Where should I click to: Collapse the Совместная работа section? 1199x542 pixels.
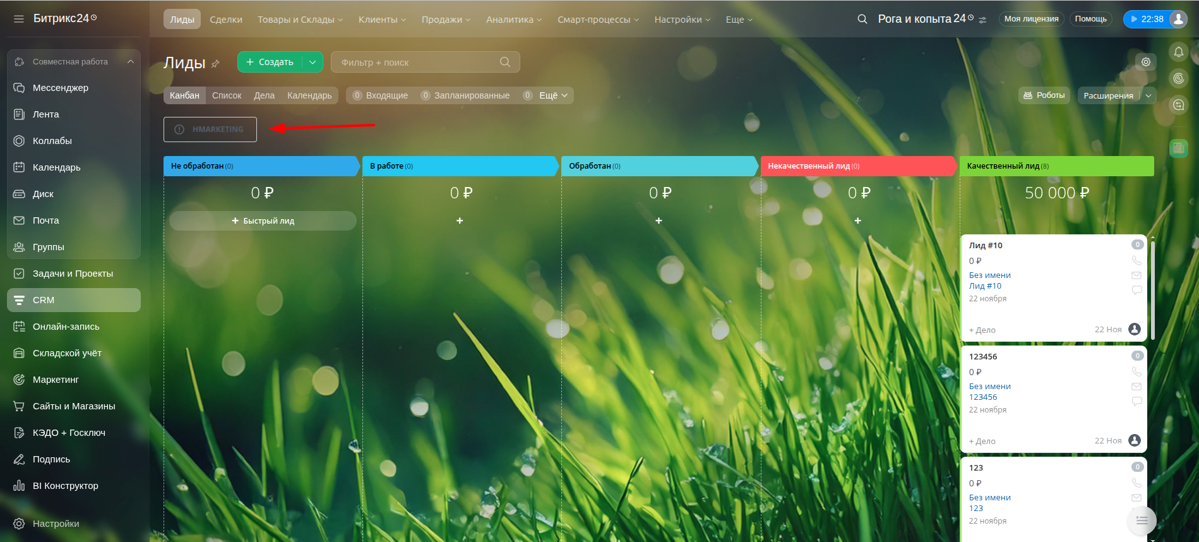pyautogui.click(x=131, y=61)
